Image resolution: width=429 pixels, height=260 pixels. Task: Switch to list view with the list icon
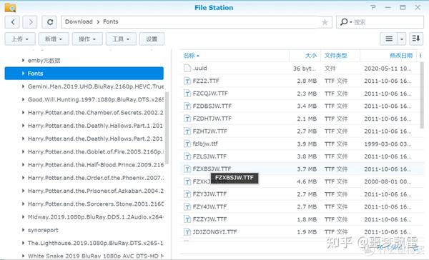(x=389, y=39)
